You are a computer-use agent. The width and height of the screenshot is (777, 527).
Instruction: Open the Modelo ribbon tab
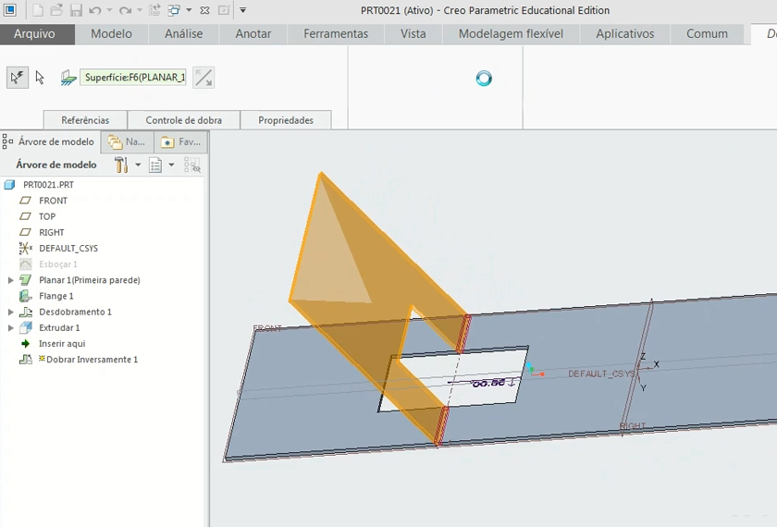coord(111,34)
